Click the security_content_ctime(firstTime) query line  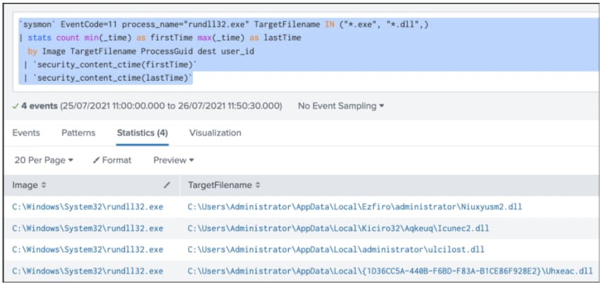coord(109,65)
